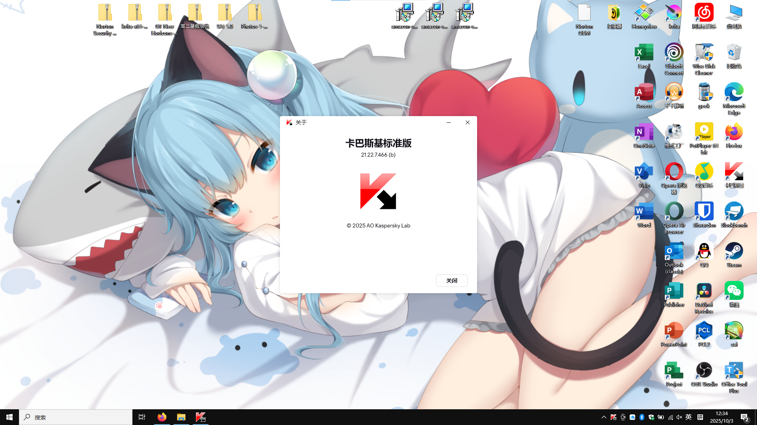Click the taskbar 搜索 search box

point(76,417)
